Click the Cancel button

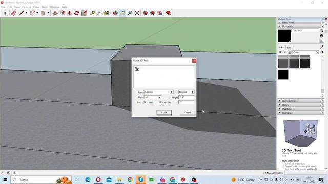click(x=188, y=112)
